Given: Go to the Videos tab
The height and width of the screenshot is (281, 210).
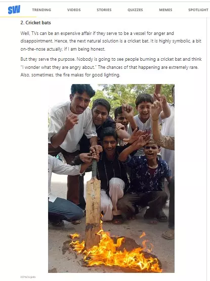Looking at the screenshot, I should tap(74, 10).
